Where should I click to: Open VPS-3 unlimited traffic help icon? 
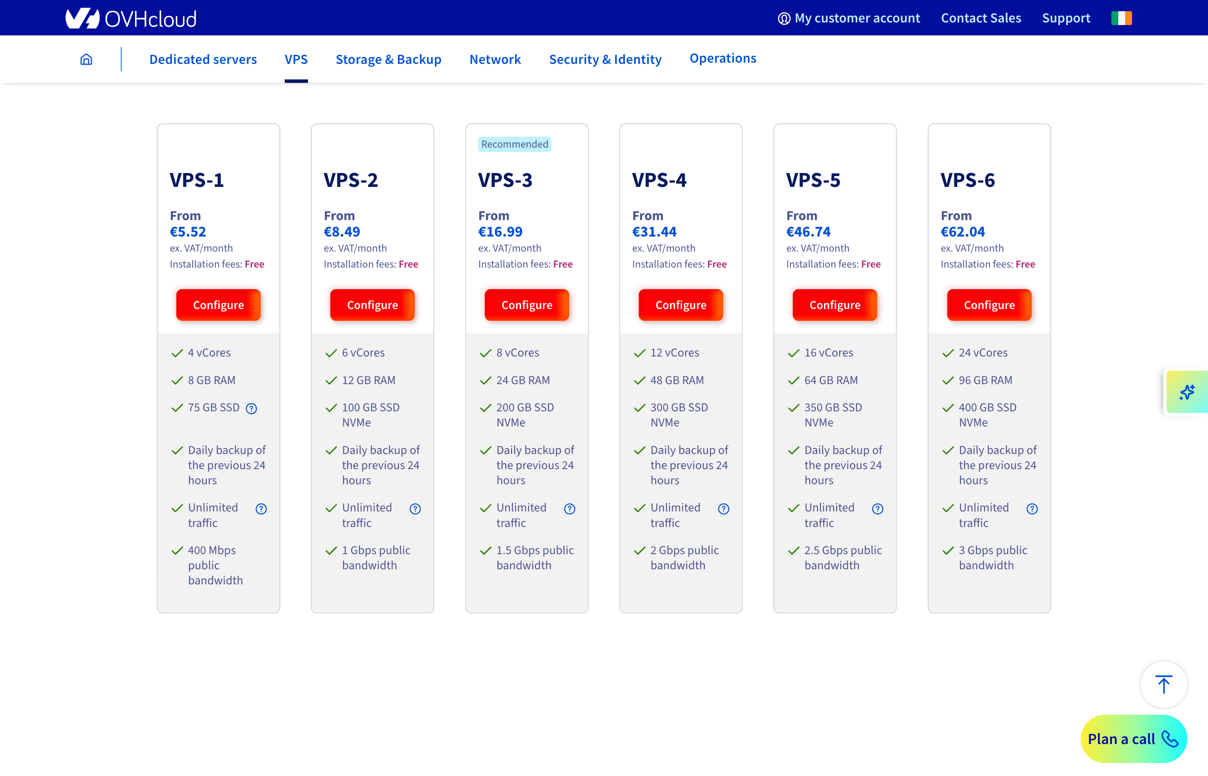pyautogui.click(x=570, y=509)
